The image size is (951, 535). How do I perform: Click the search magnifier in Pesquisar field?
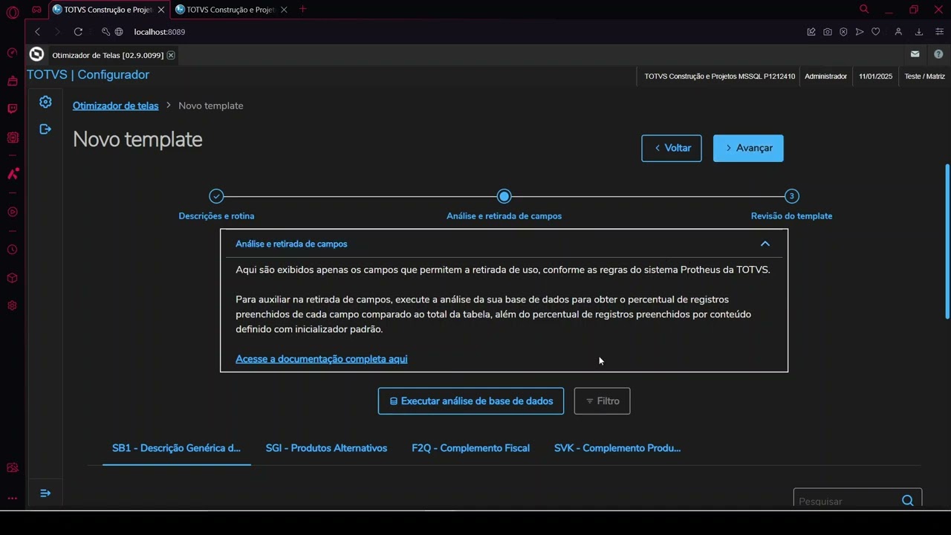pos(908,501)
